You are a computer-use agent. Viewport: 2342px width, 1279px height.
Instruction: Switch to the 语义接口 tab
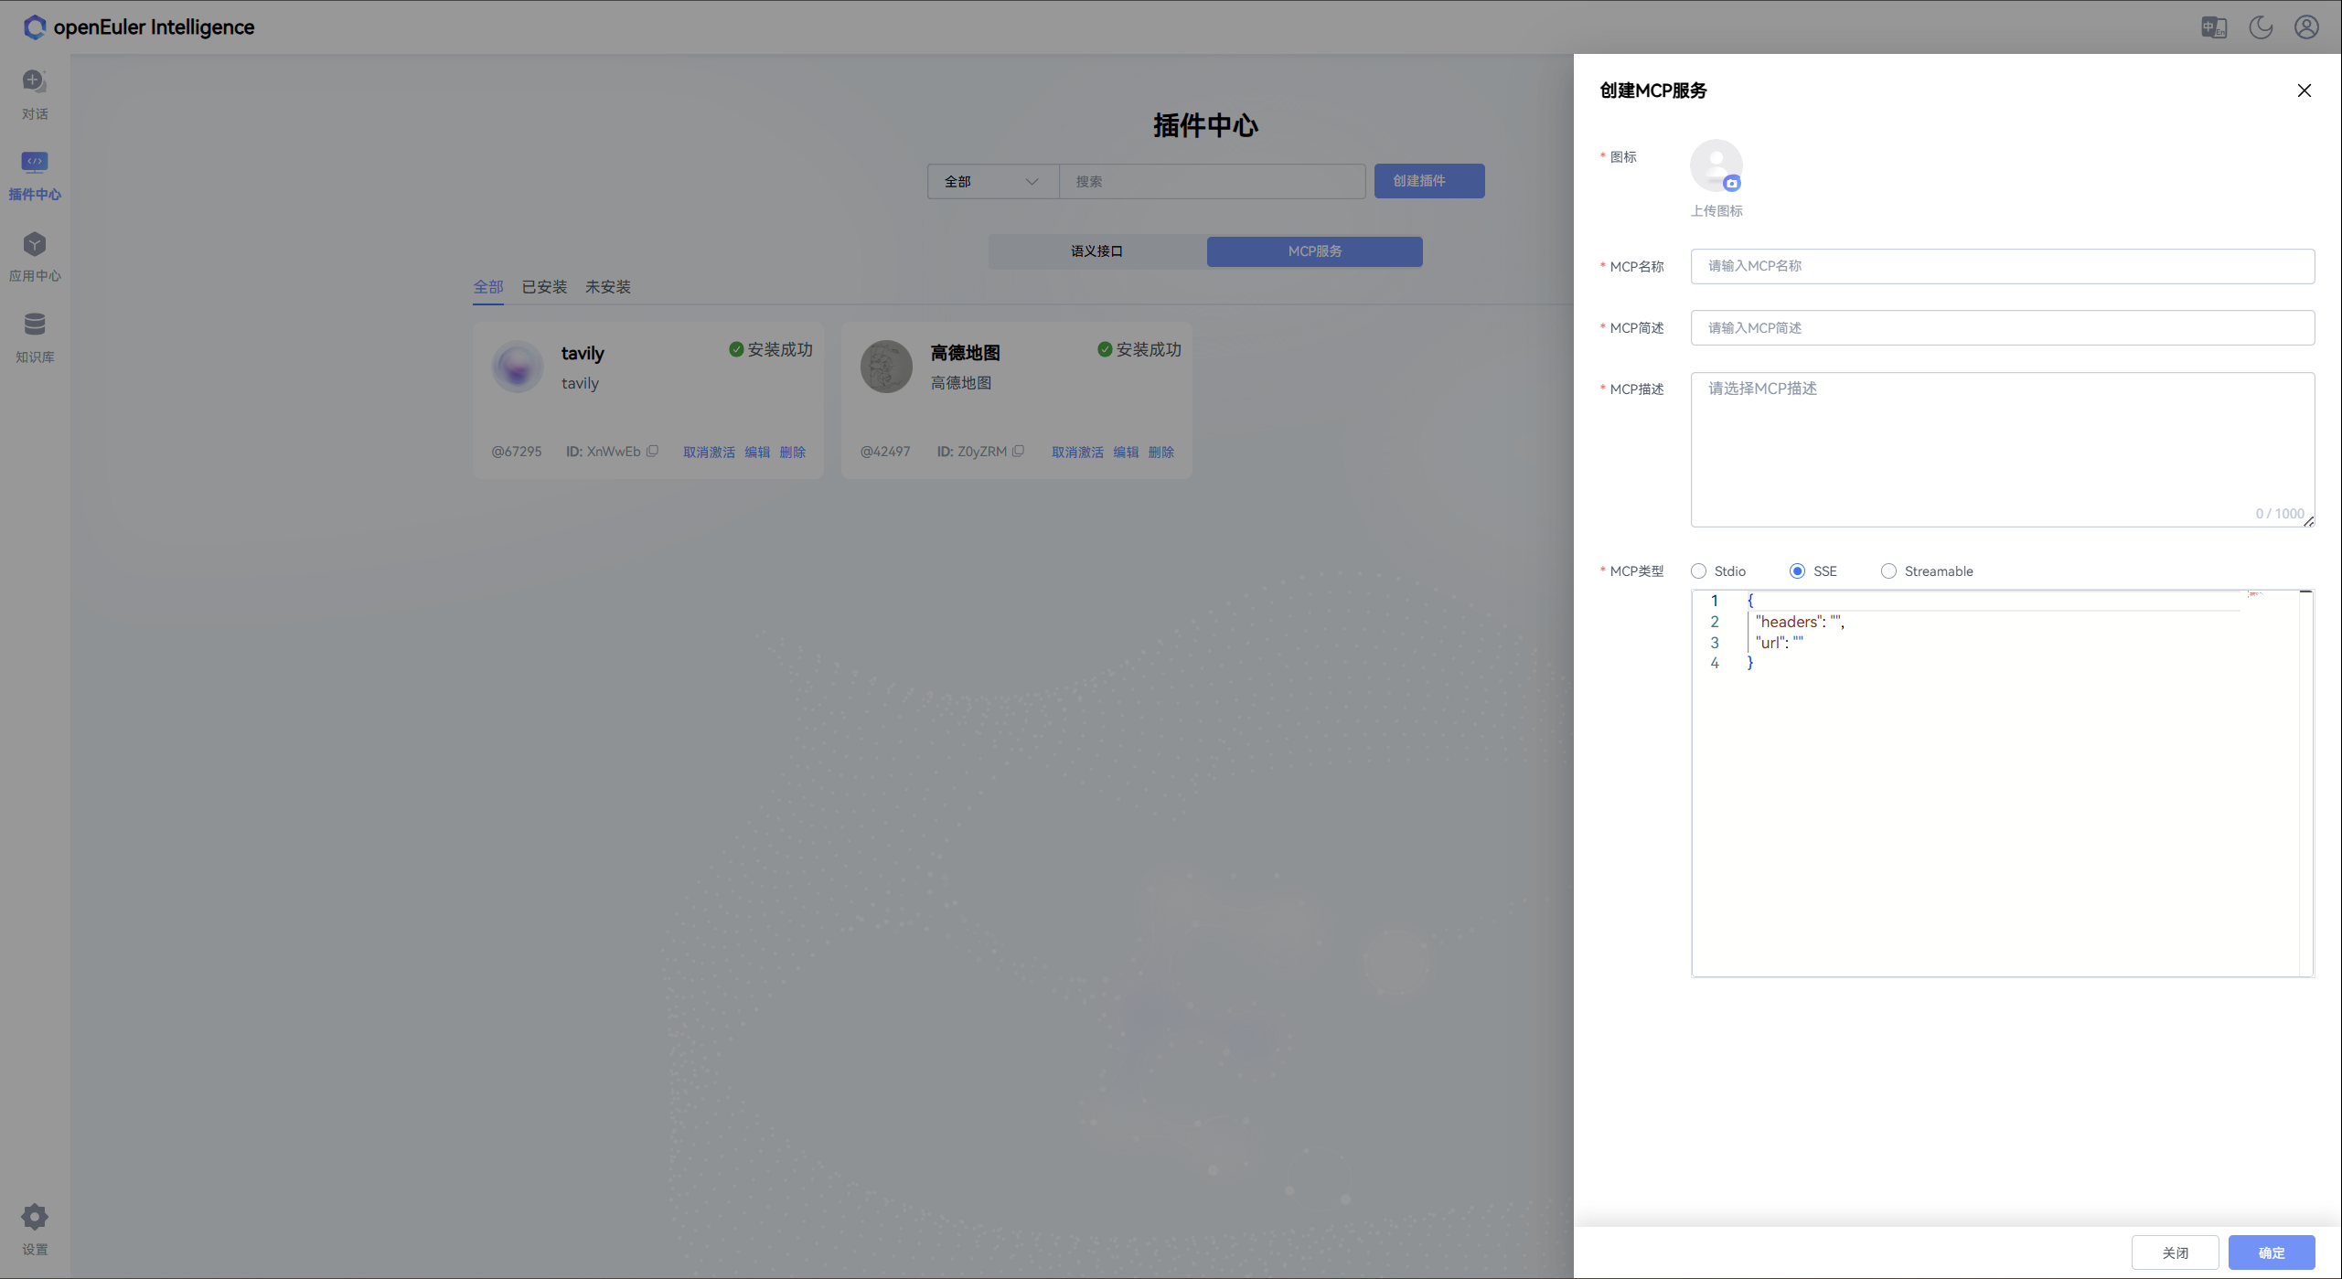pyautogui.click(x=1096, y=250)
